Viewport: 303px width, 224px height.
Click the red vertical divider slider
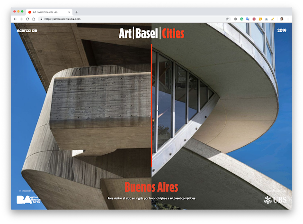pyautogui.click(x=151, y=106)
